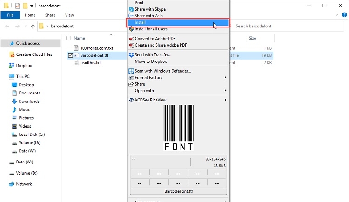Click the Music note icon in sidebar
Image resolution: width=349 pixels, height=202 pixels.
[x=14, y=109]
